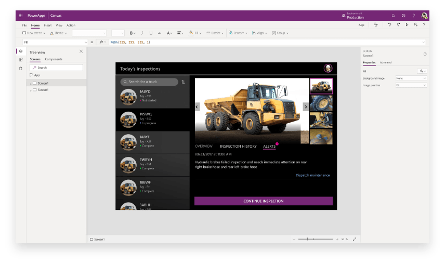
Task: Open the Border dropdown
Action: point(215,33)
